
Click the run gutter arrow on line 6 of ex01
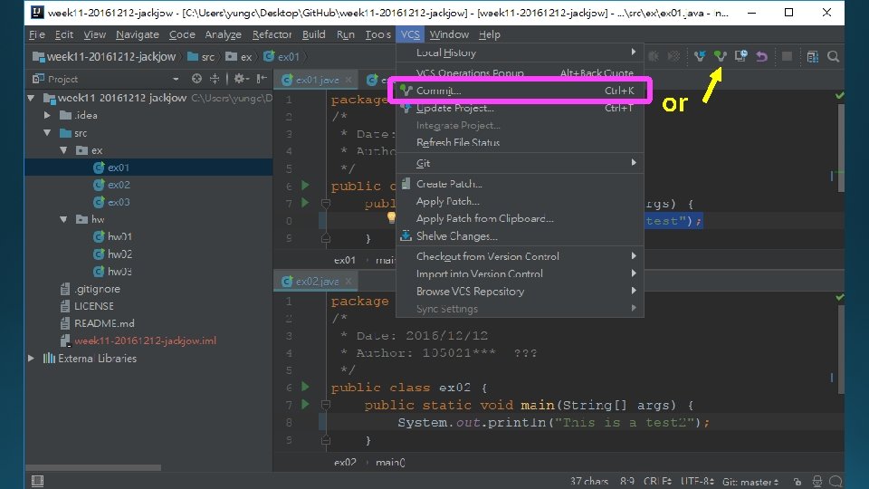(305, 185)
